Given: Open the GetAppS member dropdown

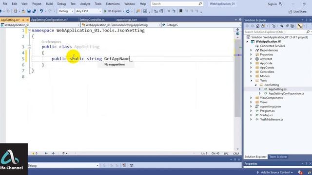Looking at the screenshot, I should pos(201,25).
